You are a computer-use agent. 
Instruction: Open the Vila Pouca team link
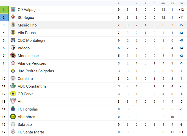27,33
